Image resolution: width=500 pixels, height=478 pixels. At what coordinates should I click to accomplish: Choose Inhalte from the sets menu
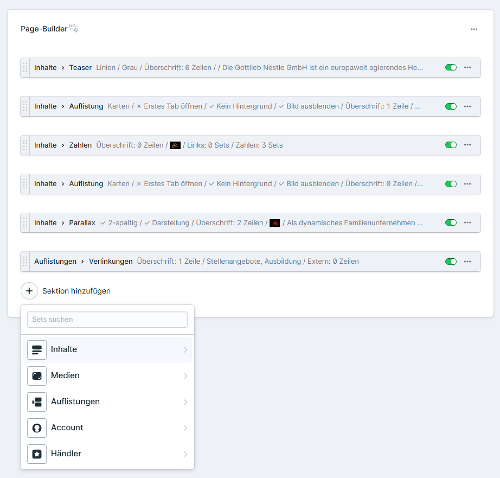64,349
